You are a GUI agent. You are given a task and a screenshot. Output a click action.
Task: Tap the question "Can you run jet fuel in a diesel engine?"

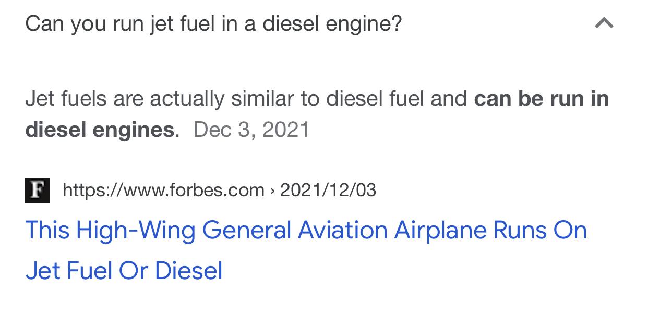(214, 23)
